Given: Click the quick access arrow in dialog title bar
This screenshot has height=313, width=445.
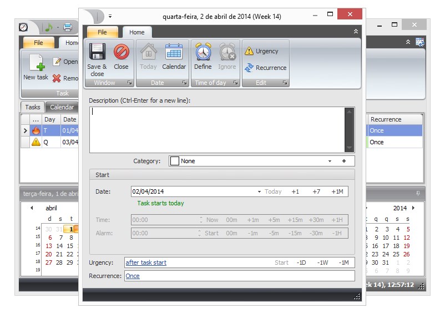Looking at the screenshot, I should [x=110, y=16].
